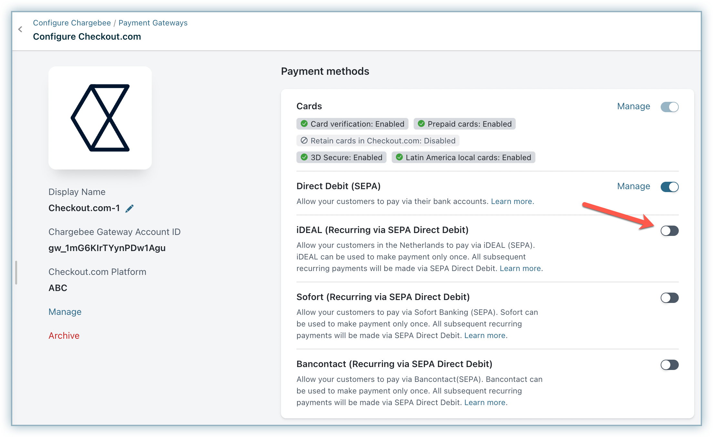Enable the Bancontact payment toggle
The image size is (713, 437).
(669, 364)
